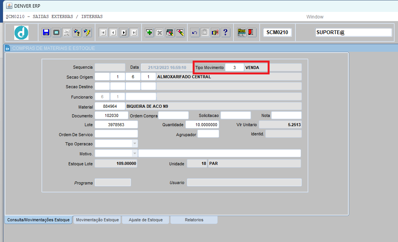Click the SCM0210 program code field
Image resolution: width=398 pixels, height=242 pixels.
(277, 32)
